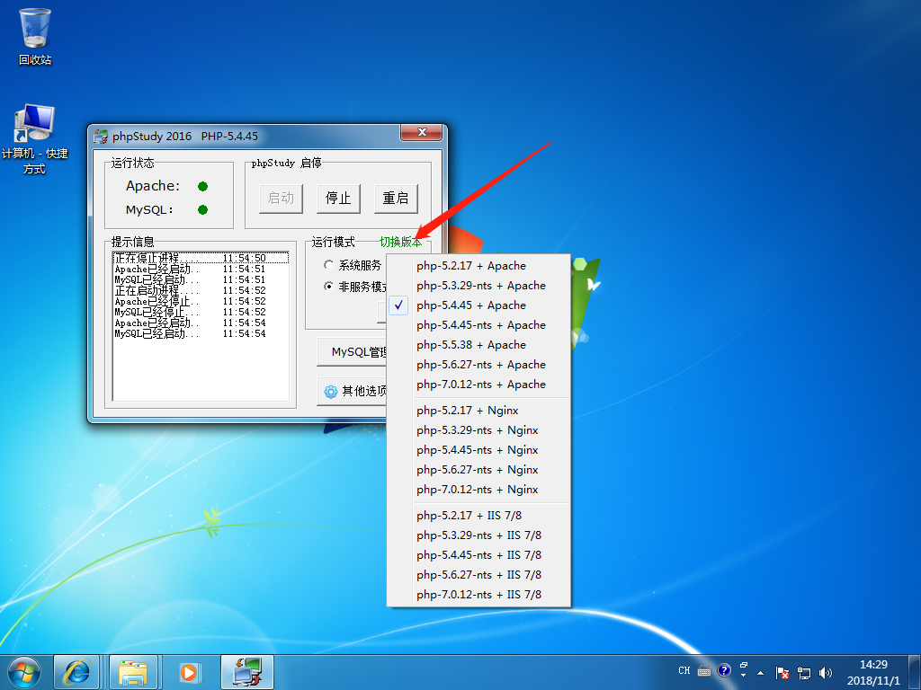Choose php-5.4.45-nts + Apache
921x690 pixels.
(478, 325)
